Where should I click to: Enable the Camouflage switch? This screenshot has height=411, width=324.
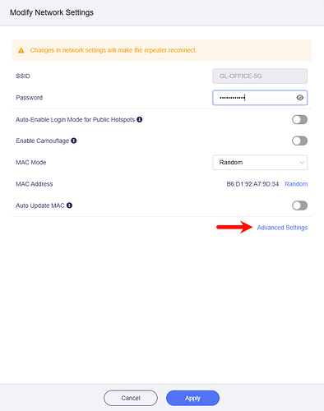(299, 141)
